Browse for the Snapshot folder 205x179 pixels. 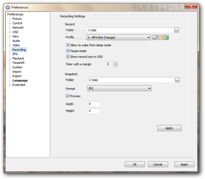tap(177, 80)
